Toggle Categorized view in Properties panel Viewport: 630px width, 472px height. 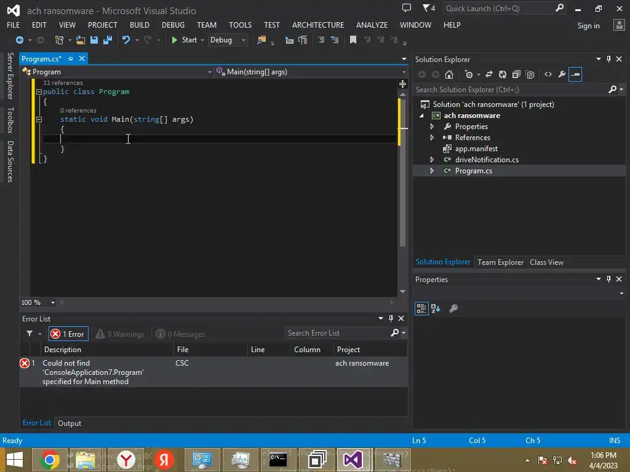pyautogui.click(x=421, y=309)
